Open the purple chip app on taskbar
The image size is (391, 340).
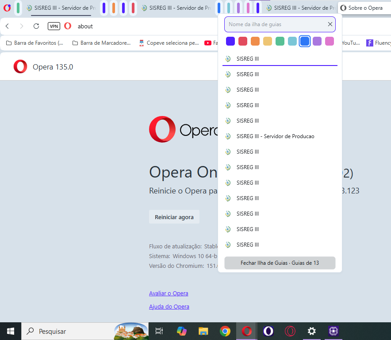coord(333,331)
